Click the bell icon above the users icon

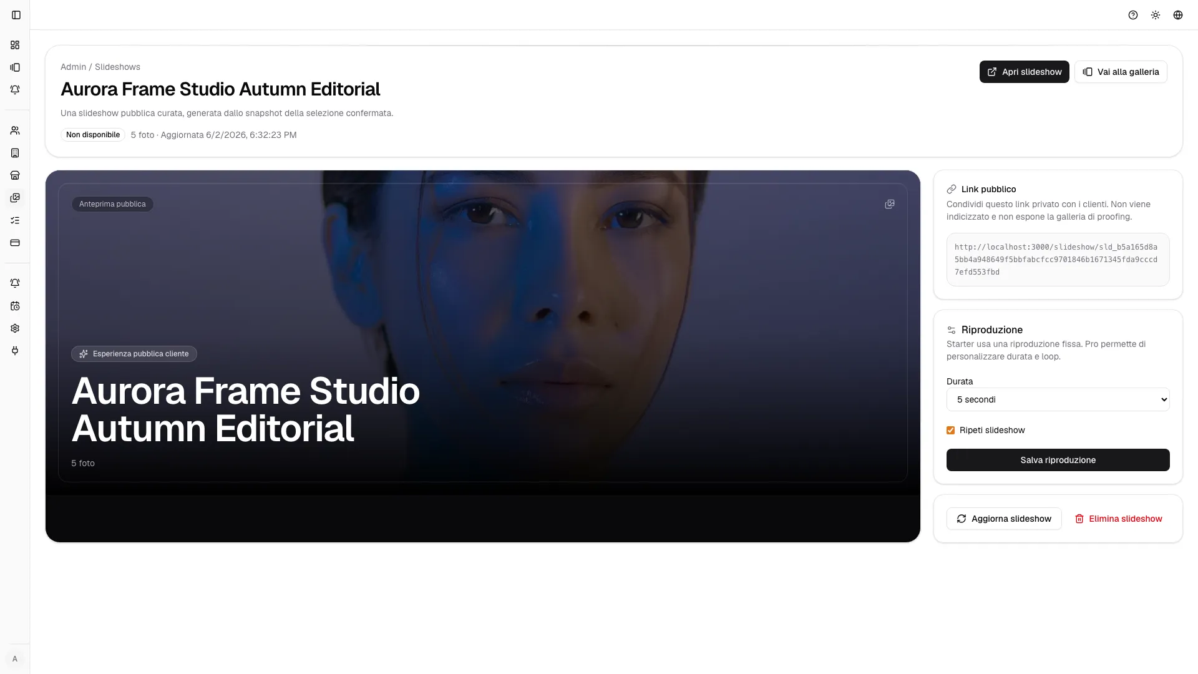point(15,90)
